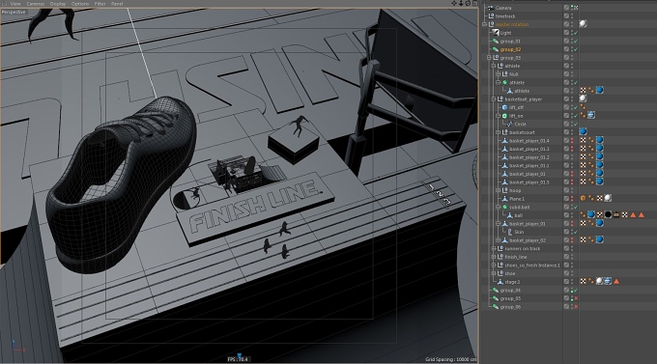Open the viewport Filter menu
657x364 pixels.
100,4
